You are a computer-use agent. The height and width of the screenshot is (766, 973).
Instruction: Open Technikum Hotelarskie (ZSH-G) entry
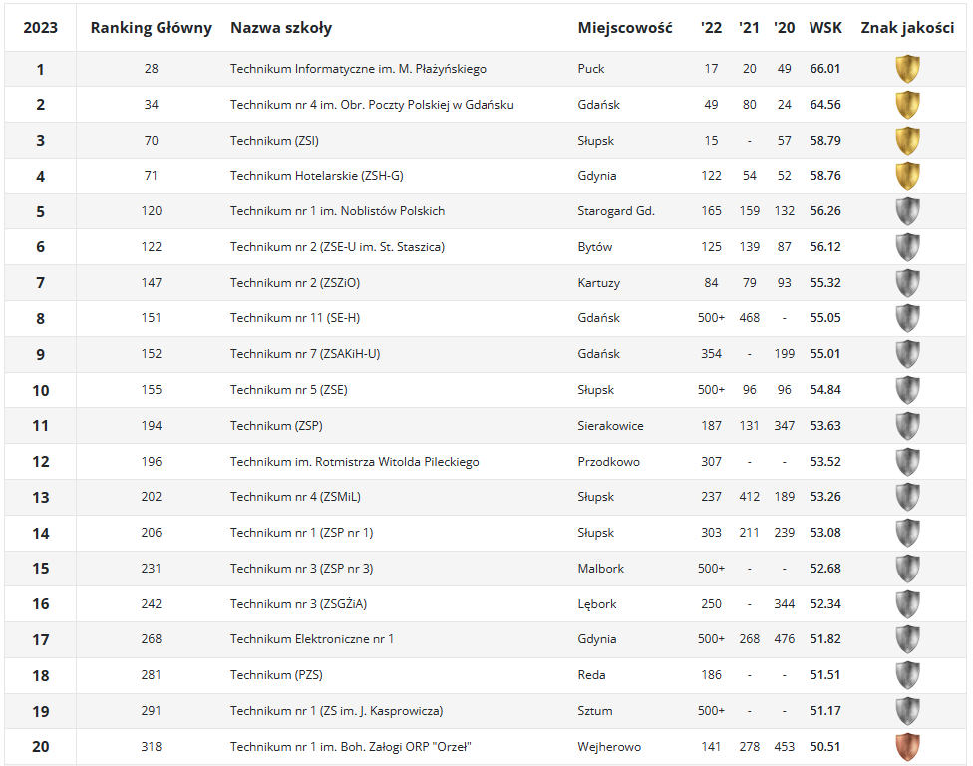[316, 176]
